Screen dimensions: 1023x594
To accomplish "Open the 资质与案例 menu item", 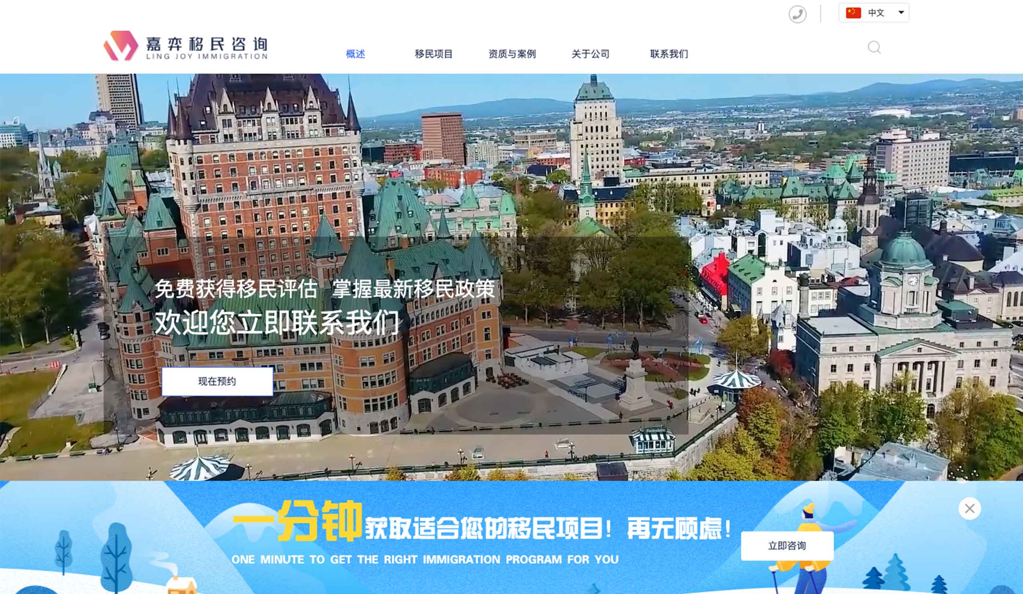I will (x=513, y=54).
